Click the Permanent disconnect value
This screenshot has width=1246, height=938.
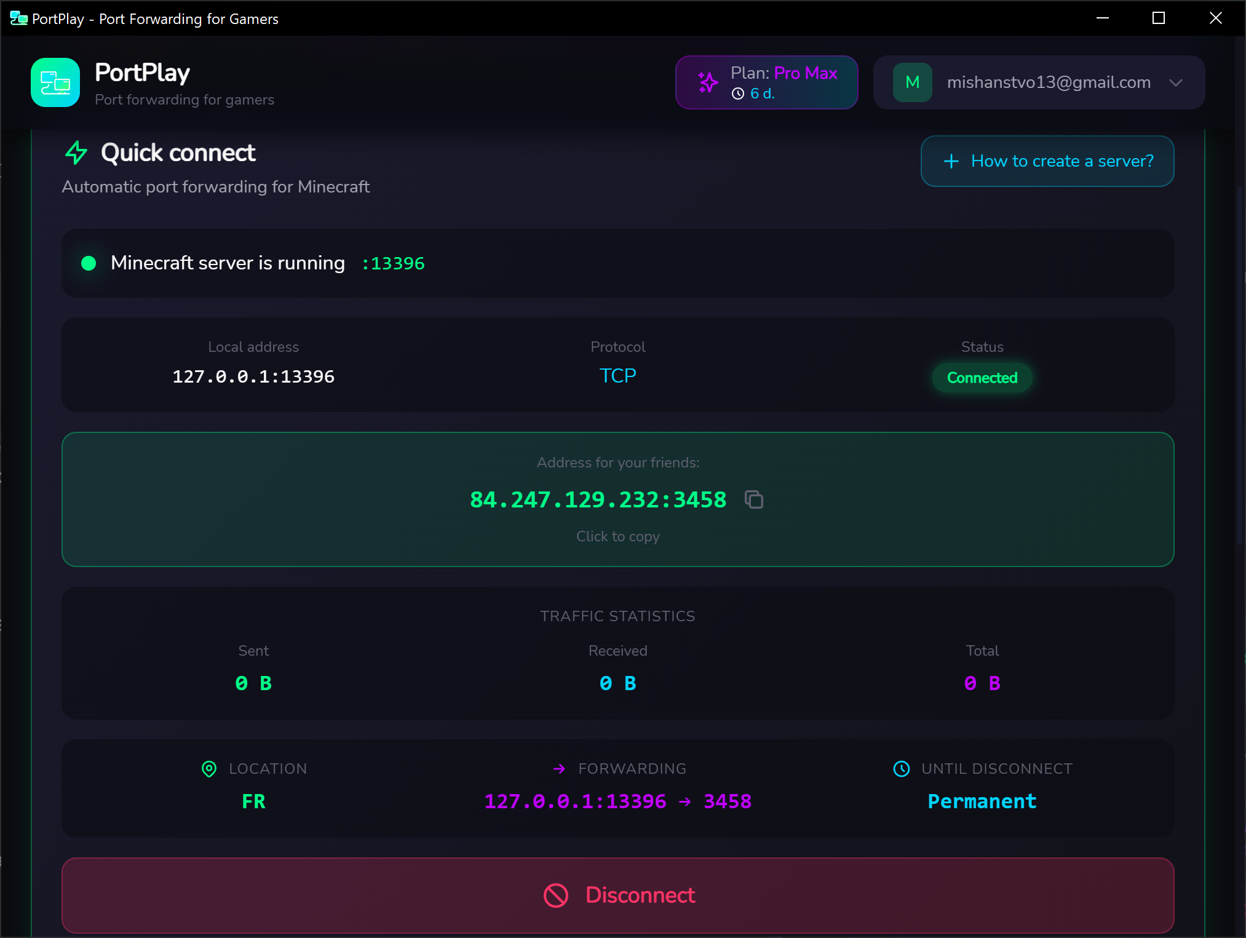point(982,801)
